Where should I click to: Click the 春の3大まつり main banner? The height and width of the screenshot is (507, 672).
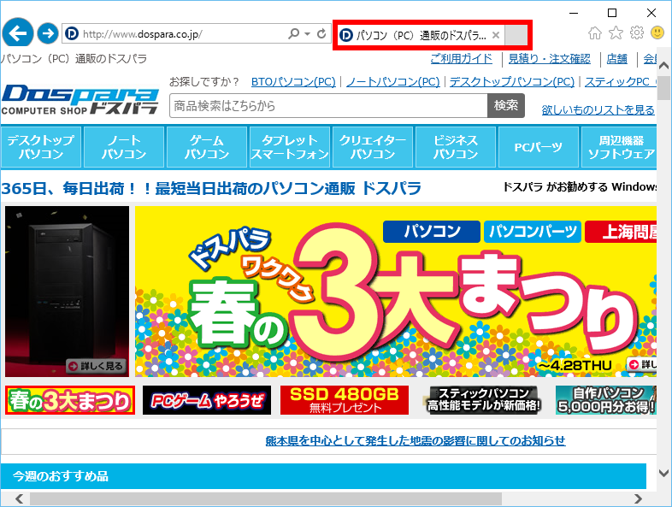point(396,292)
